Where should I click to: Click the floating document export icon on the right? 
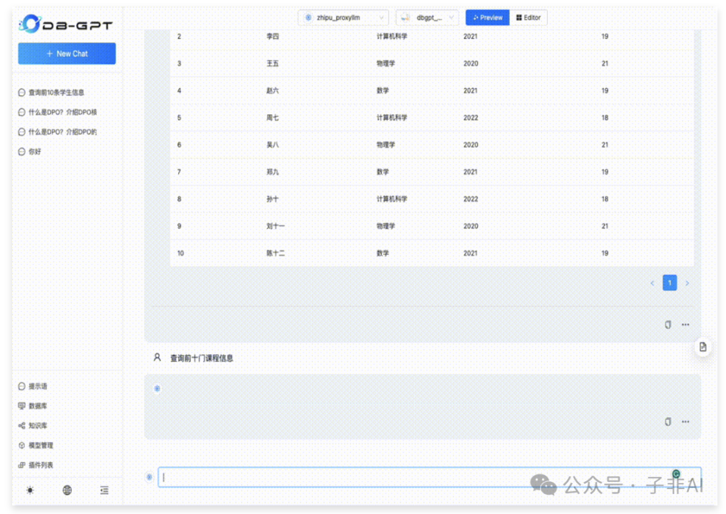point(701,346)
